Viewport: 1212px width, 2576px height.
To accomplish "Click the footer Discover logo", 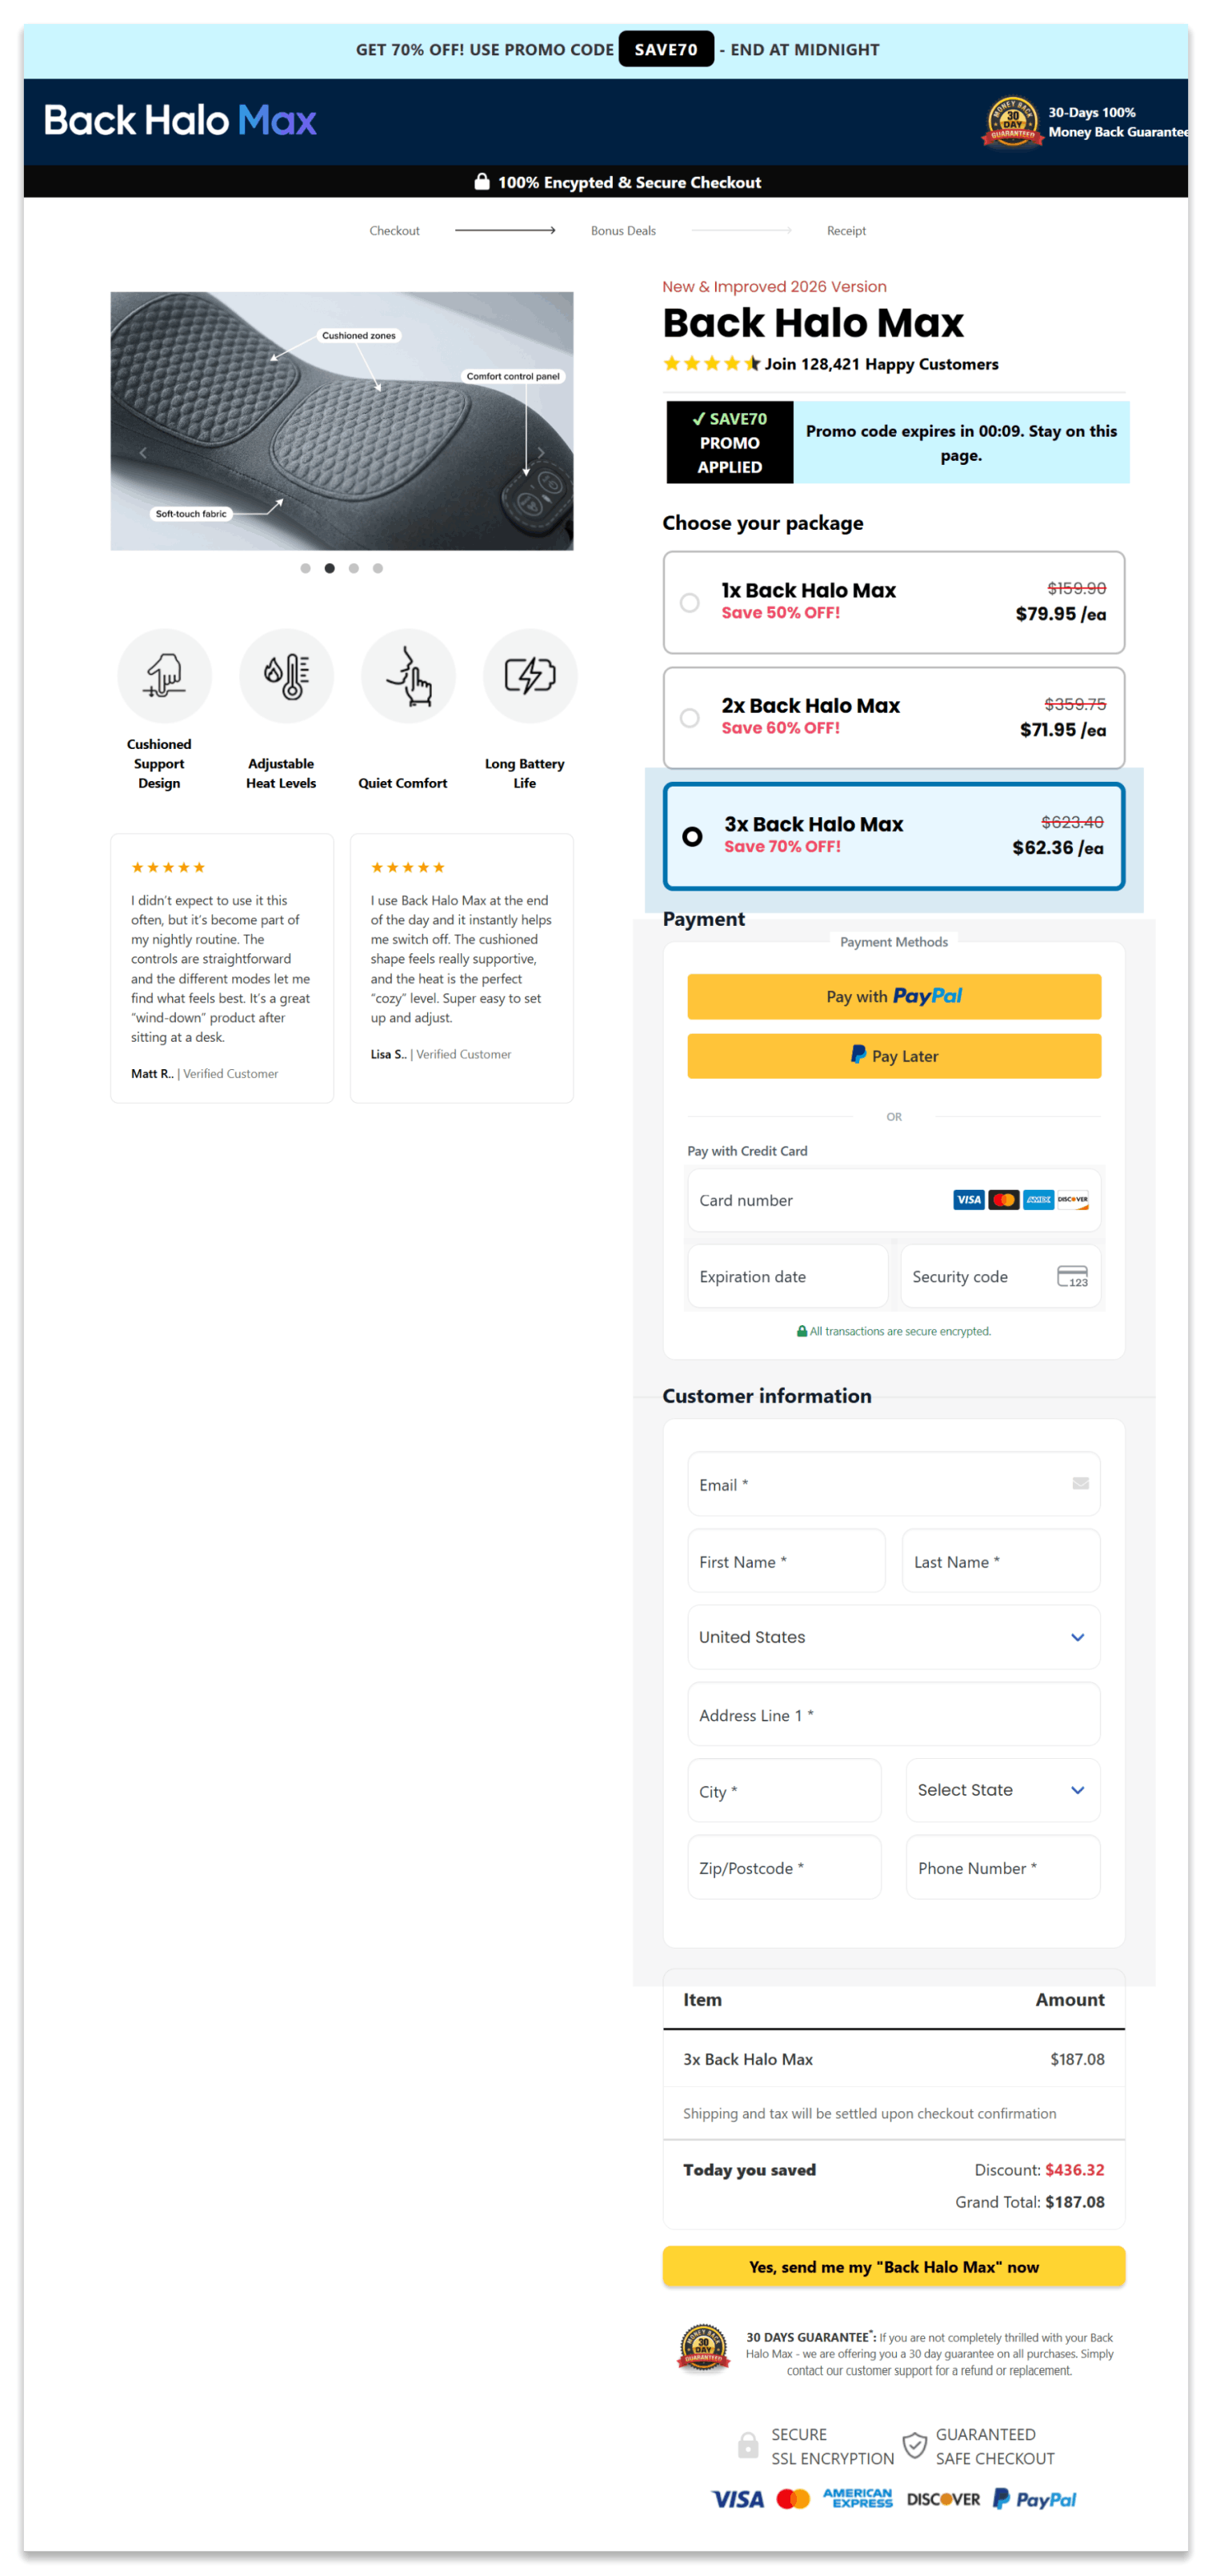I will (x=943, y=2500).
